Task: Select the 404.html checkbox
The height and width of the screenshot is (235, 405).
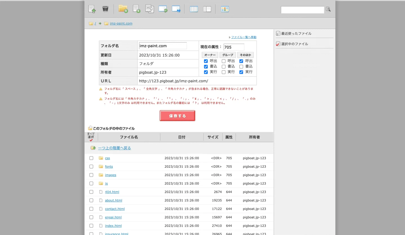Action: tap(91, 192)
